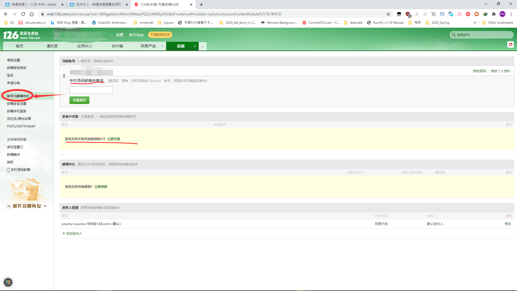Switch to the 收件箱 tab
This screenshot has width=517, height=291.
click(117, 46)
